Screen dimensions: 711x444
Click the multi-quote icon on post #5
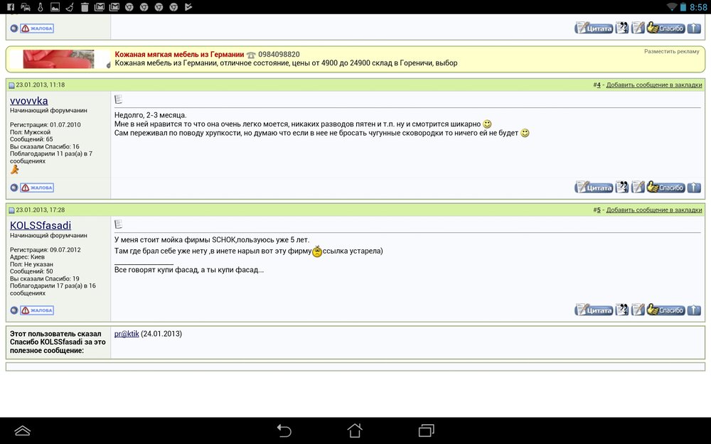click(622, 310)
